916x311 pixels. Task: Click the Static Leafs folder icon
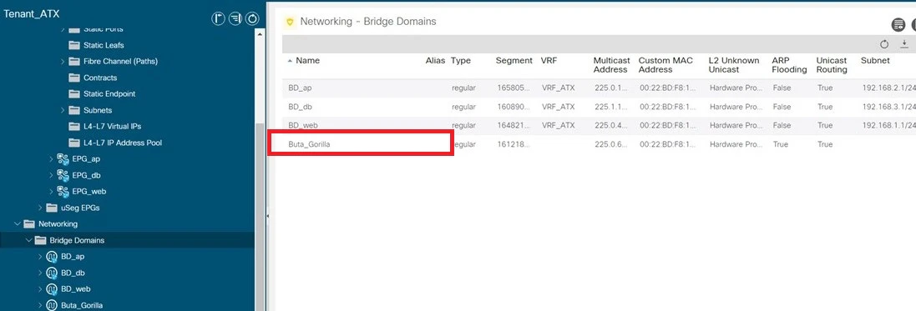tap(73, 45)
